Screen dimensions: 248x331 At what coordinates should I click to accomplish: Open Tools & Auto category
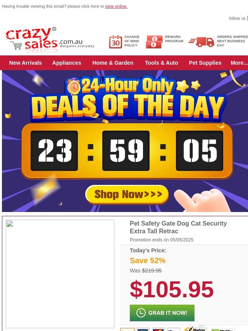162,63
